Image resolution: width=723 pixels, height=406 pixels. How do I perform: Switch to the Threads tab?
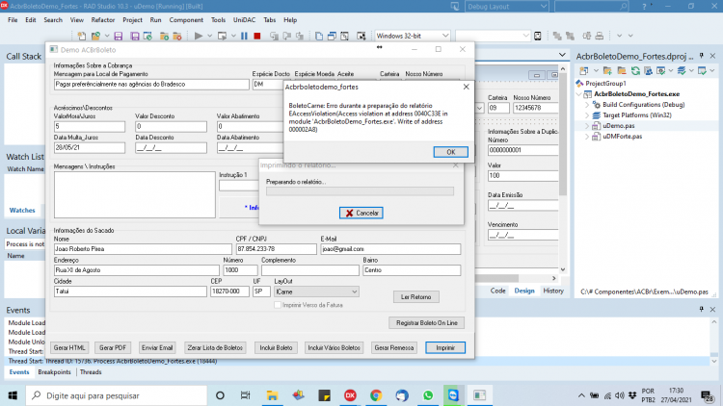tap(91, 372)
